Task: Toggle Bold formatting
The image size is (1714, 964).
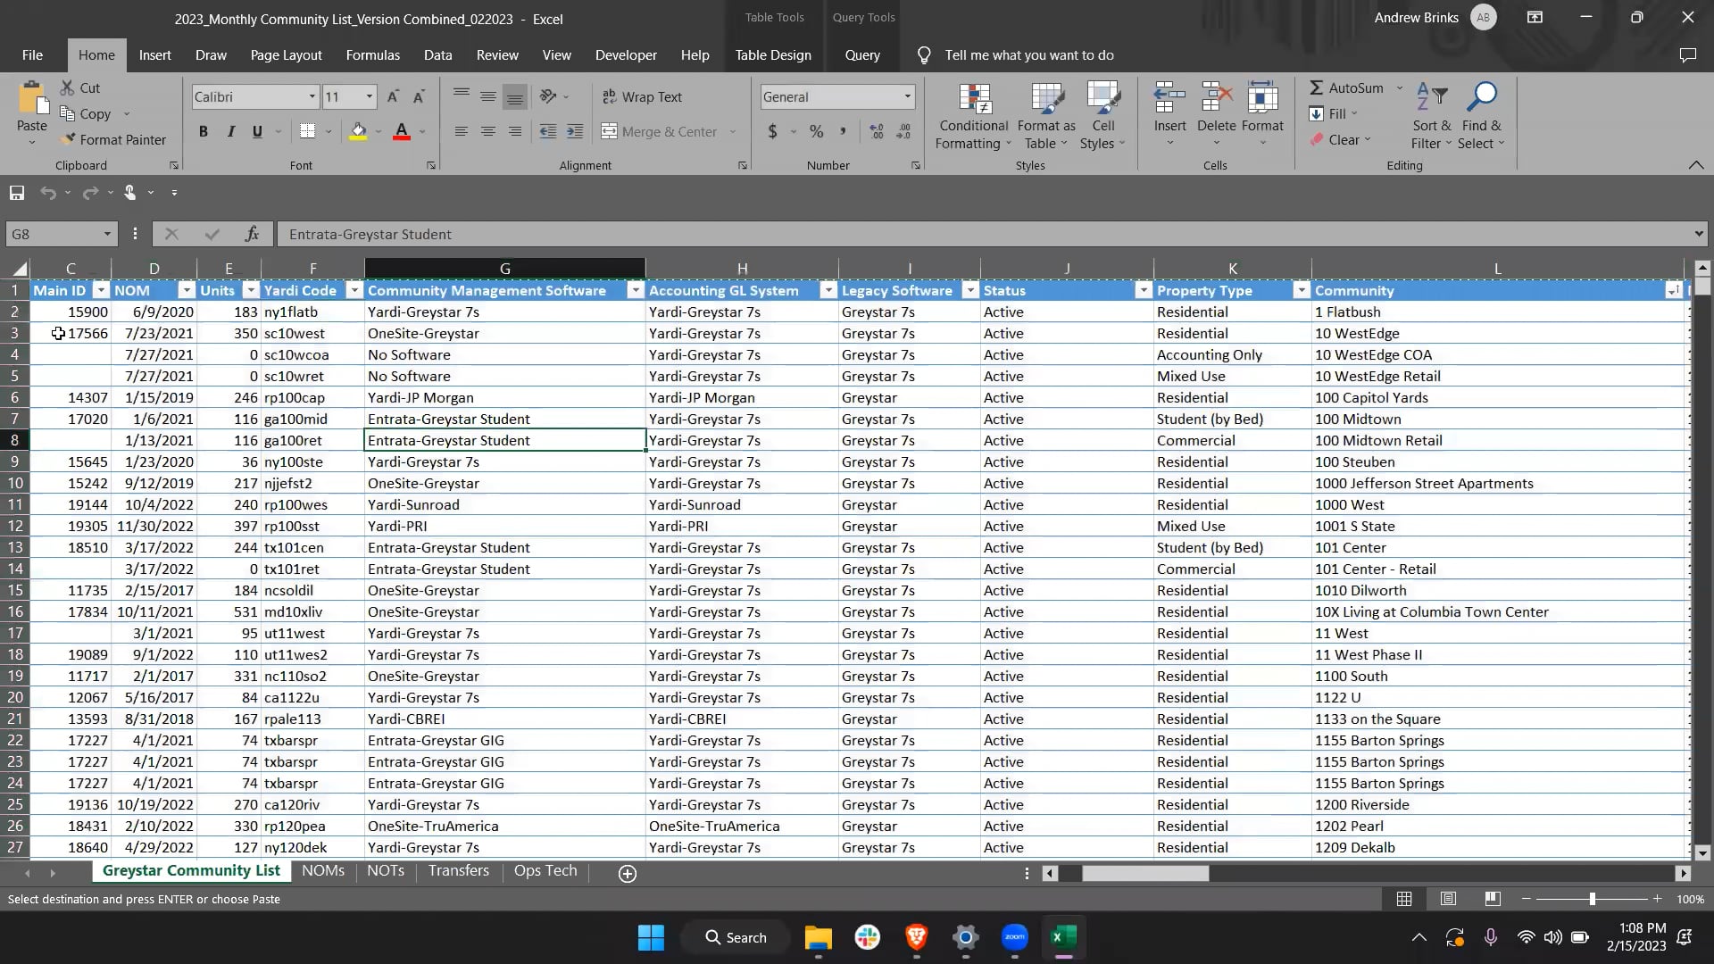Action: point(203,131)
